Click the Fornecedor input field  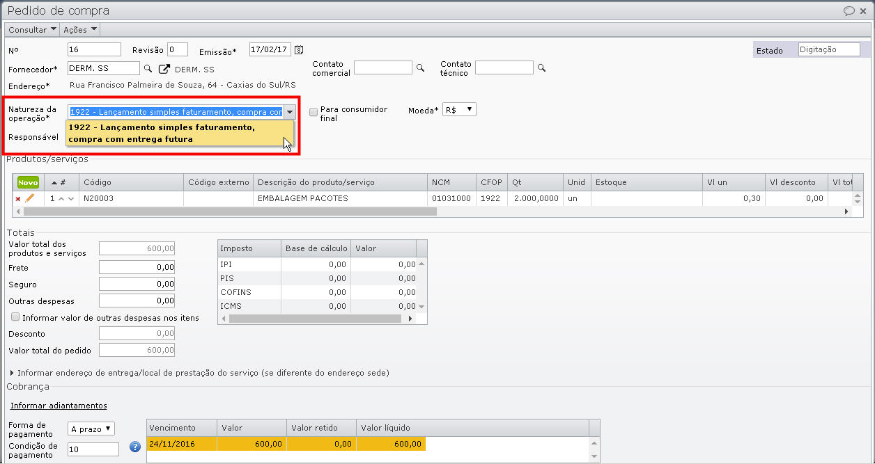tap(103, 68)
